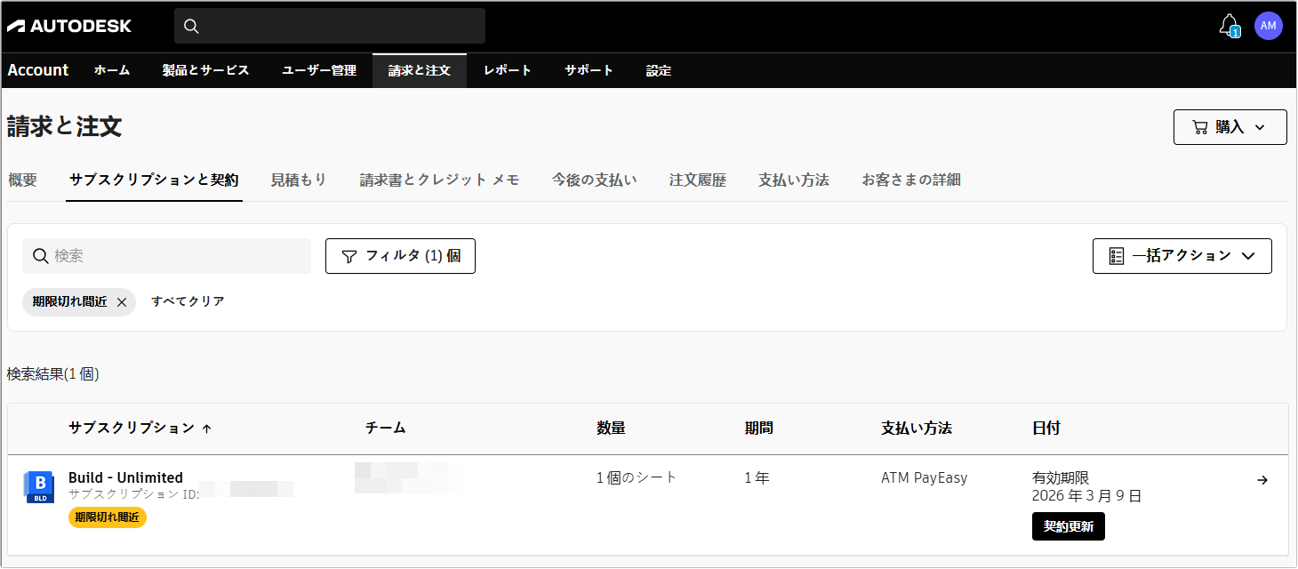Switch to the 見積もり tab
This screenshot has width=1298, height=569.
click(299, 180)
